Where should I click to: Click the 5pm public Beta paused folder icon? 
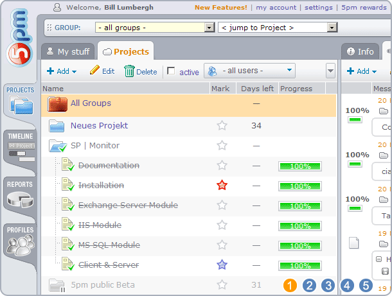click(x=57, y=286)
